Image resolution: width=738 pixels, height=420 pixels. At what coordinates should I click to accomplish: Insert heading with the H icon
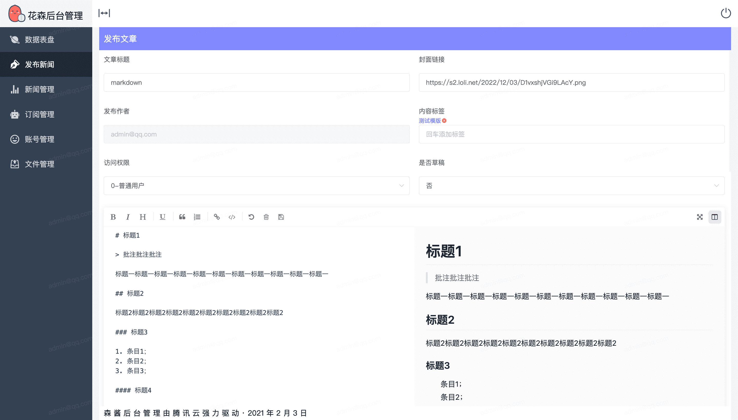click(142, 217)
